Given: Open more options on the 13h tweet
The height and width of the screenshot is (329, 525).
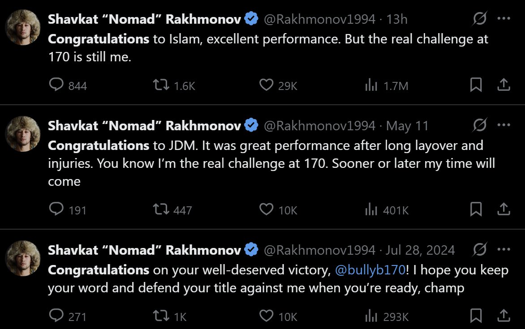Looking at the screenshot, I should 504,19.
